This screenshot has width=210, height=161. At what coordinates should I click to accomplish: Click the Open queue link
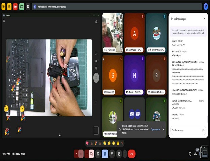coord(155,129)
